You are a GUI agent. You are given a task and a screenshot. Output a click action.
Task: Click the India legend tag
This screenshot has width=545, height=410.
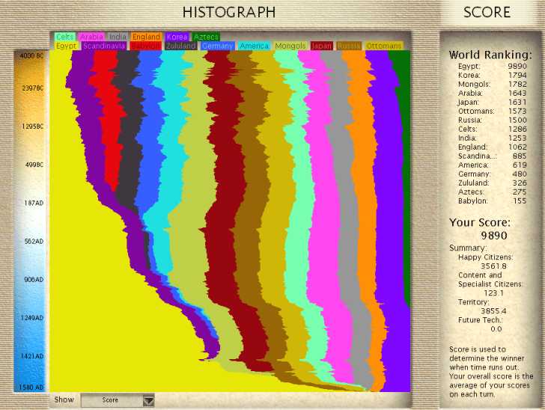118,37
